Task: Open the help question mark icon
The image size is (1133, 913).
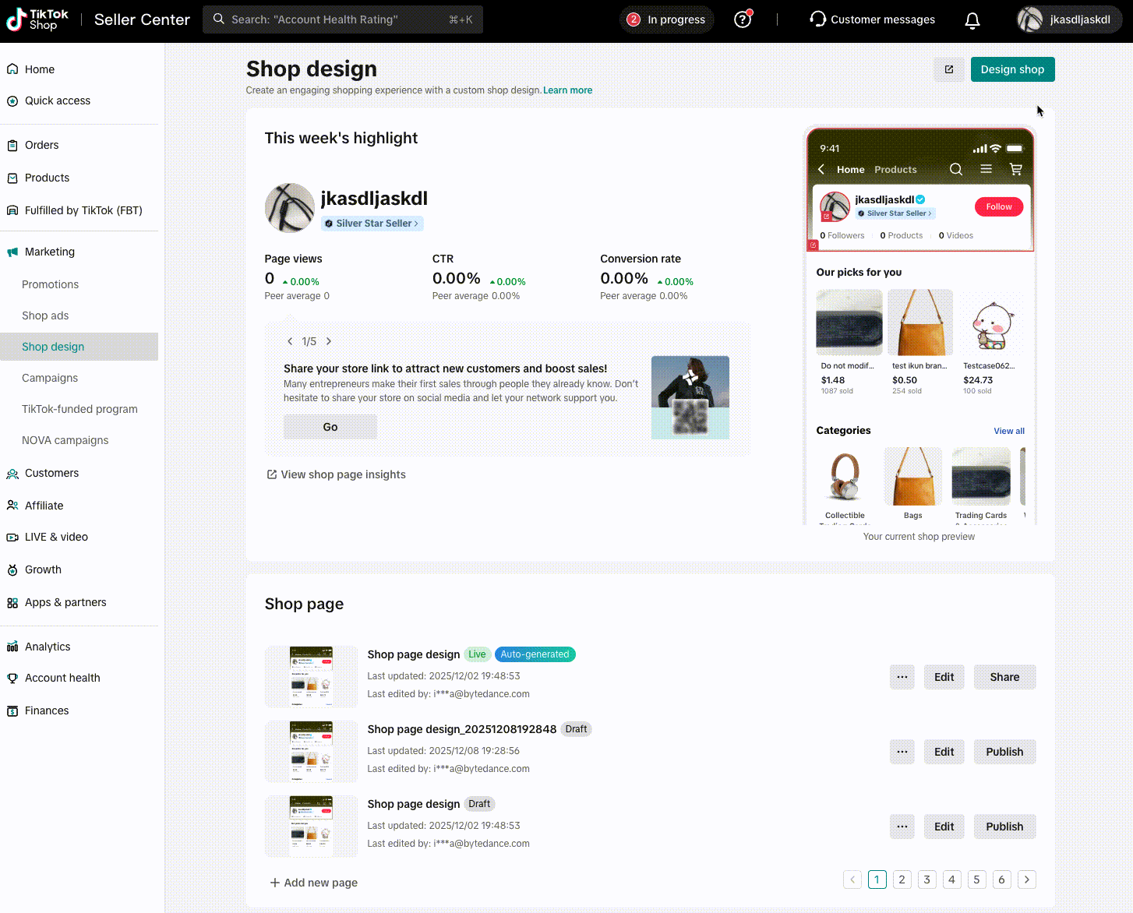Action: point(743,19)
